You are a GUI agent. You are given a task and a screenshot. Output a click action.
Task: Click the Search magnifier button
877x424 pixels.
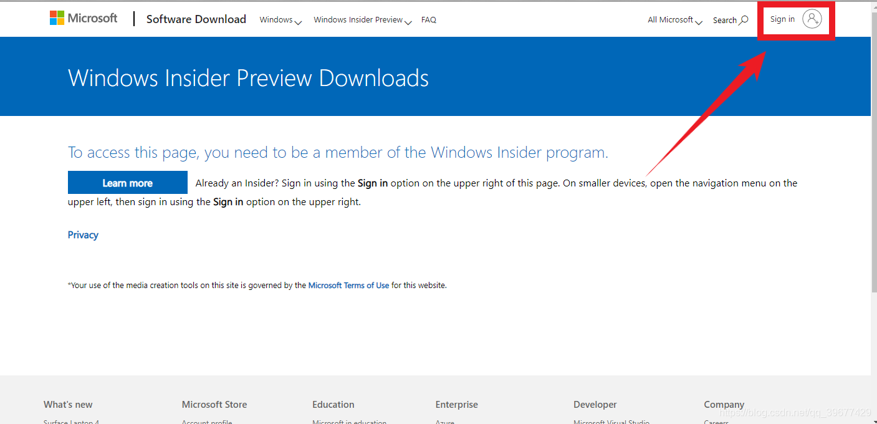pyautogui.click(x=731, y=20)
